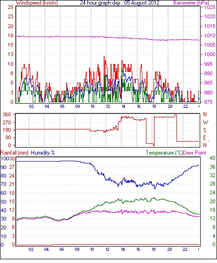Click the 22 hour mark on bottom graph
The width and height of the screenshot is (217, 263).
[185, 249]
